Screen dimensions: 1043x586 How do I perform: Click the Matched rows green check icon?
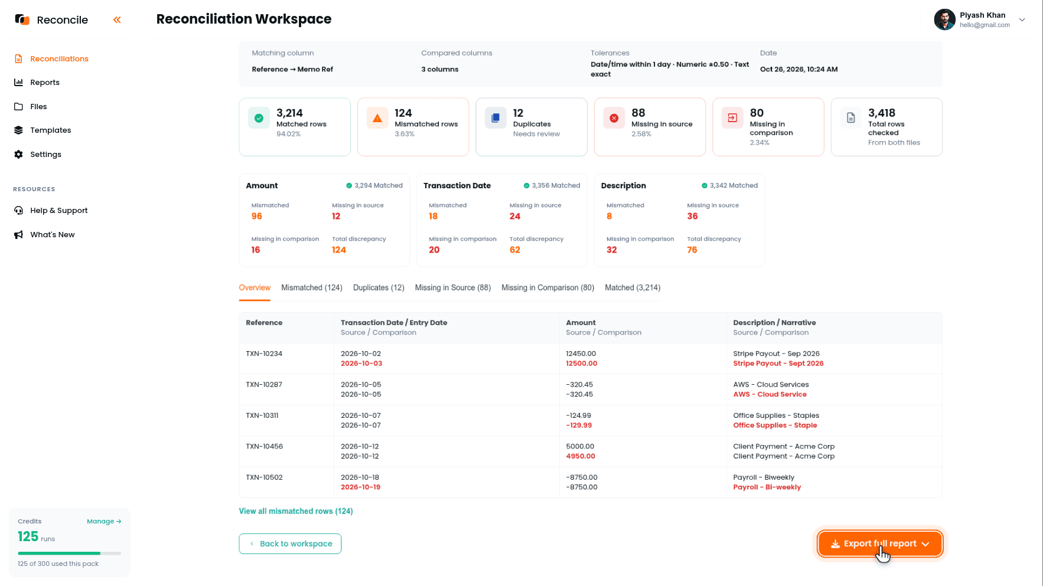coord(259,118)
